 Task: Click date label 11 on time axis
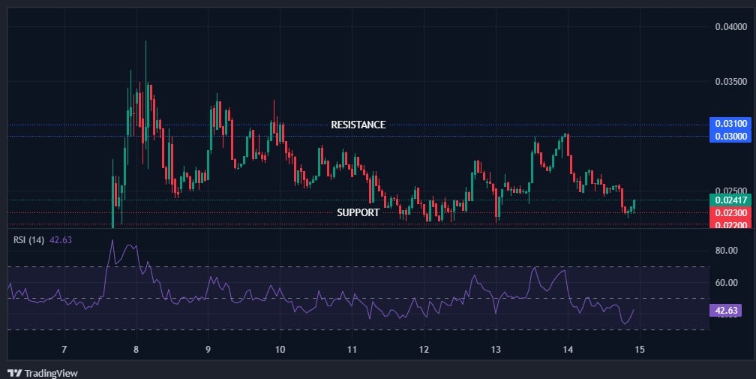352,349
